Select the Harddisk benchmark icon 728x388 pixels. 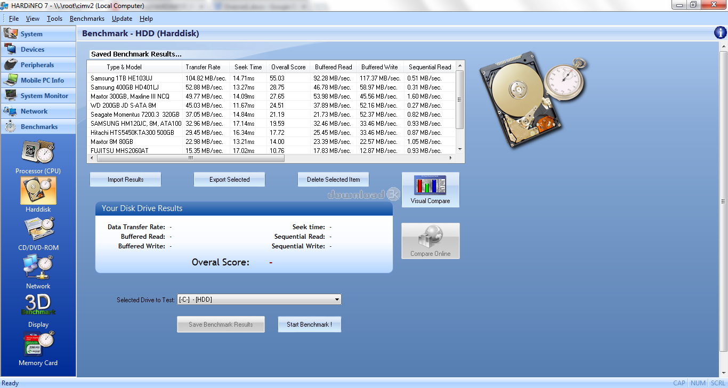[38, 191]
